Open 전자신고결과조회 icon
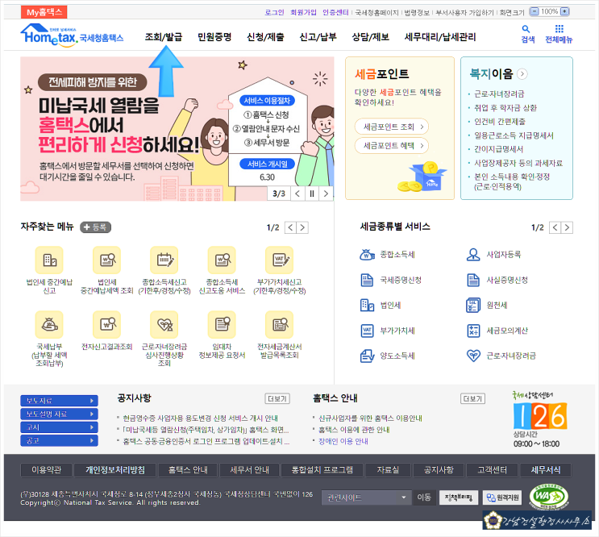The image size is (599, 537). (x=107, y=325)
